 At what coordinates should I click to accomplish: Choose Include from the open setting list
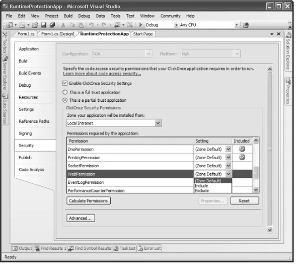click(213, 186)
